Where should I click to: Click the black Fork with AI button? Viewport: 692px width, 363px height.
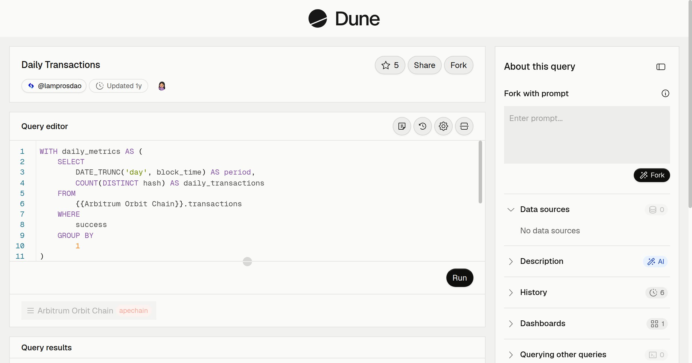(x=652, y=175)
